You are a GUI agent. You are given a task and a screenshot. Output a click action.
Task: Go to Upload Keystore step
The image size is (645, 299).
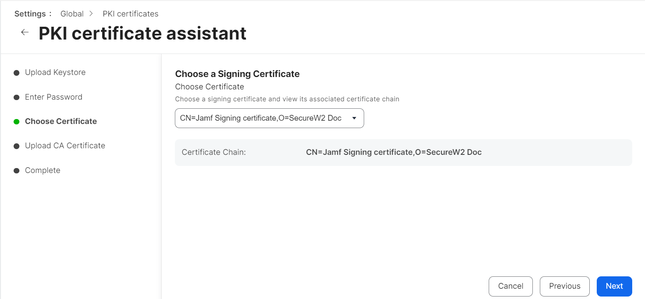click(55, 72)
